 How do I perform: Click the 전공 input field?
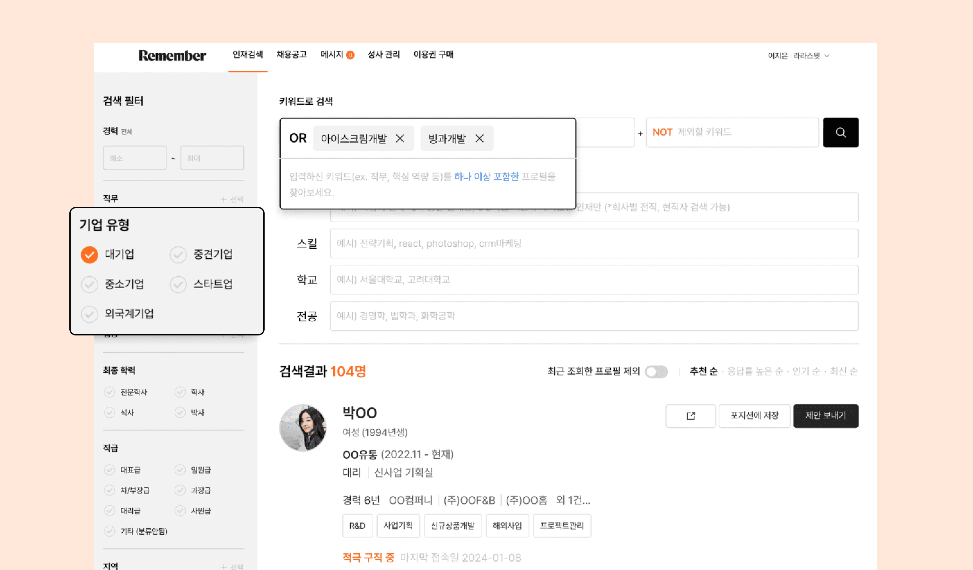pos(594,316)
